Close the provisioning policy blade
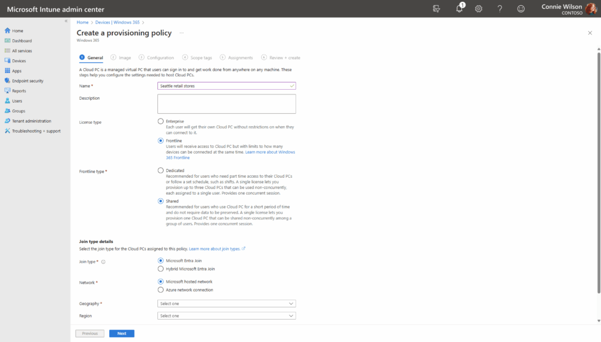The image size is (601, 342). [x=590, y=33]
